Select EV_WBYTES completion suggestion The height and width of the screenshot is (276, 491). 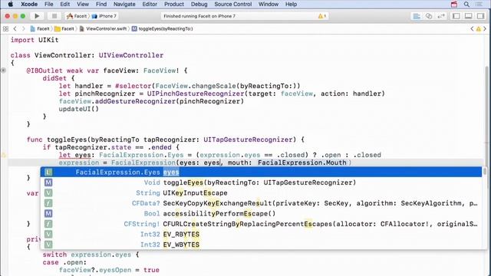[261, 245]
